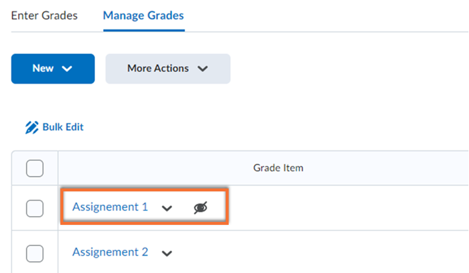Click the hidden-eye icon beside Assignement 1
This screenshot has width=469, height=273.
[200, 207]
